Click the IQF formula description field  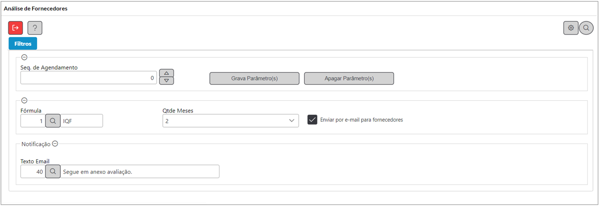pos(81,121)
